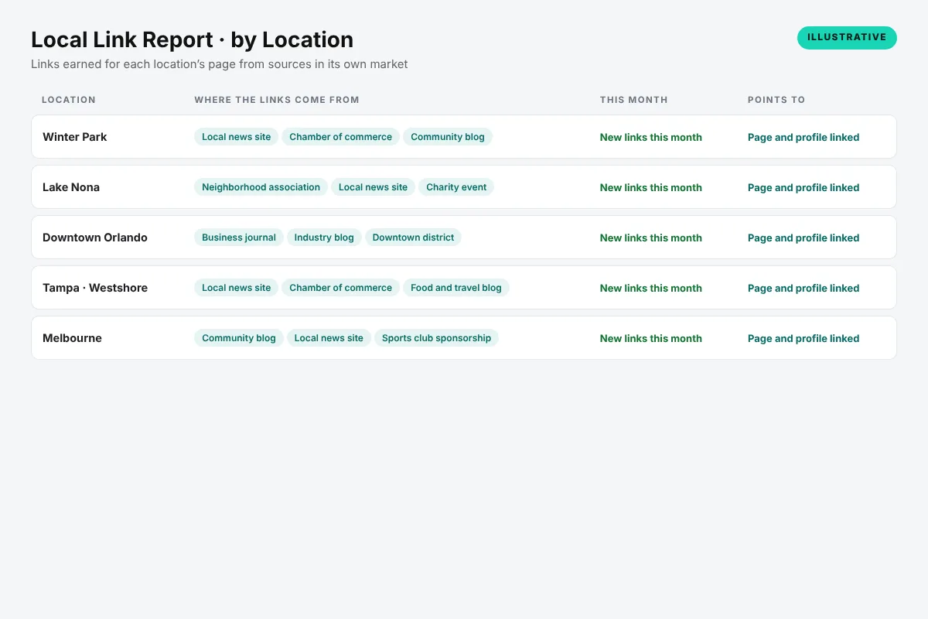Screen dimensions: 928x619
Task: Click Local news site tag in Tampa Westshore row
Action: [x=237, y=288]
